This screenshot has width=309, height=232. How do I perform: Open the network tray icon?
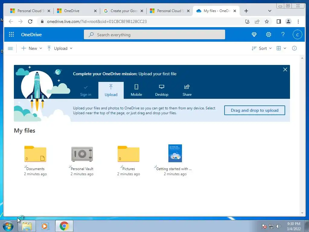(271, 226)
